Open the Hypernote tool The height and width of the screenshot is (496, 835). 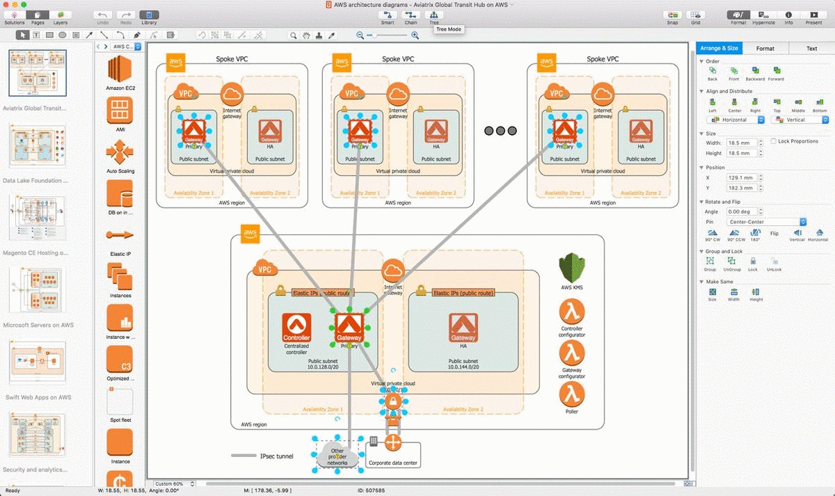tap(763, 15)
